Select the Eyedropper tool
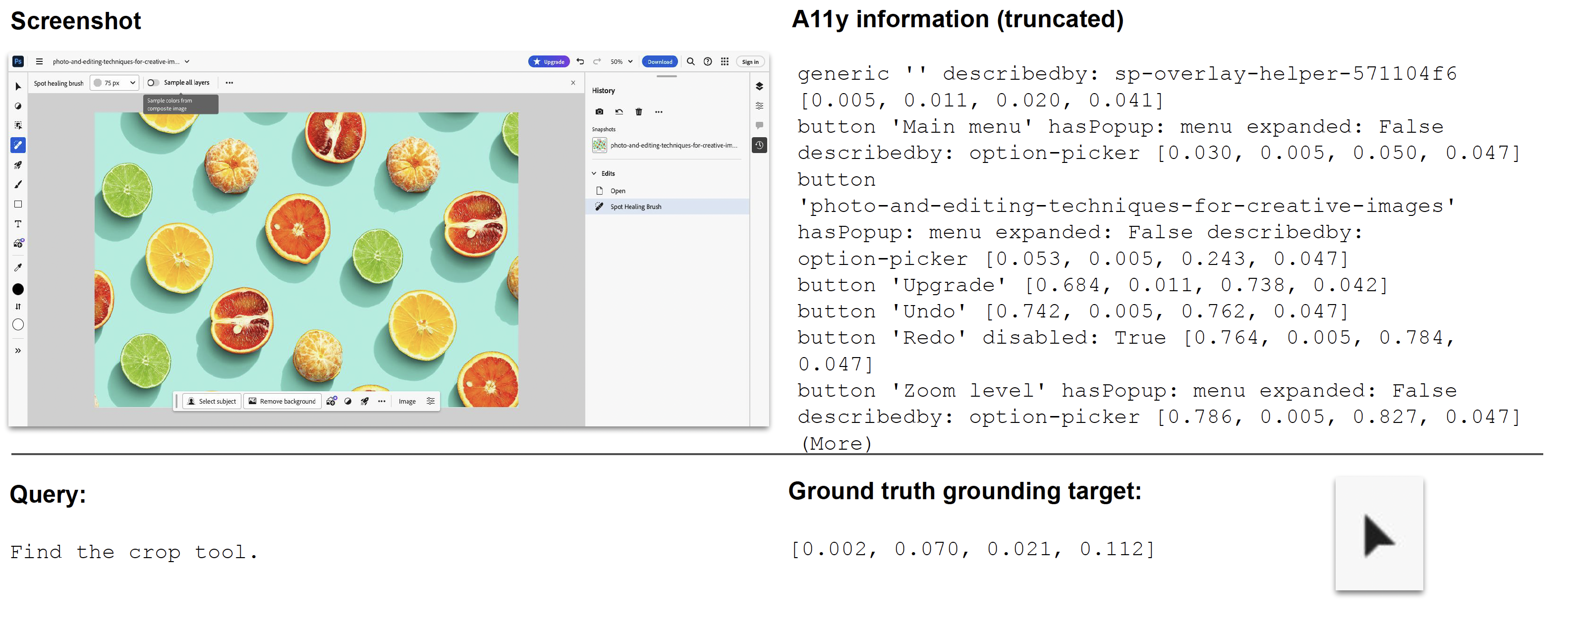 [x=18, y=267]
